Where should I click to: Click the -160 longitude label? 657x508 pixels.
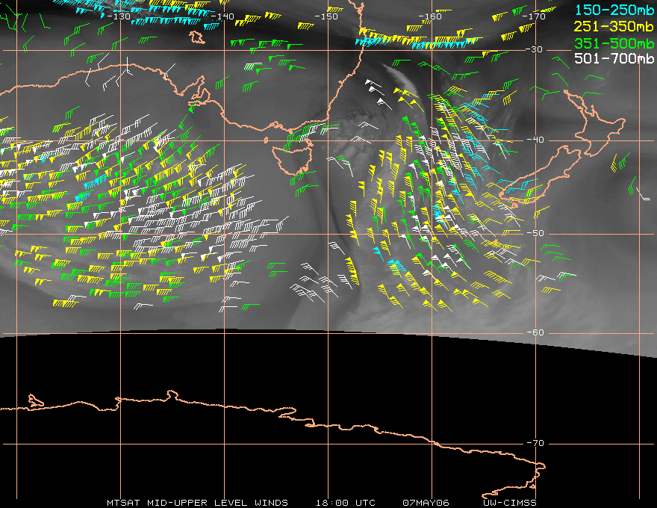429,16
